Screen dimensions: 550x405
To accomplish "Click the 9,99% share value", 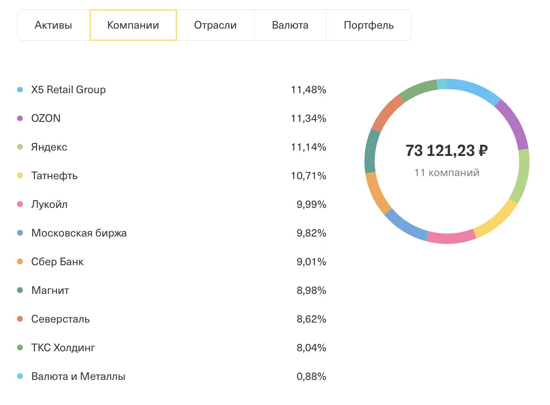I will [311, 204].
